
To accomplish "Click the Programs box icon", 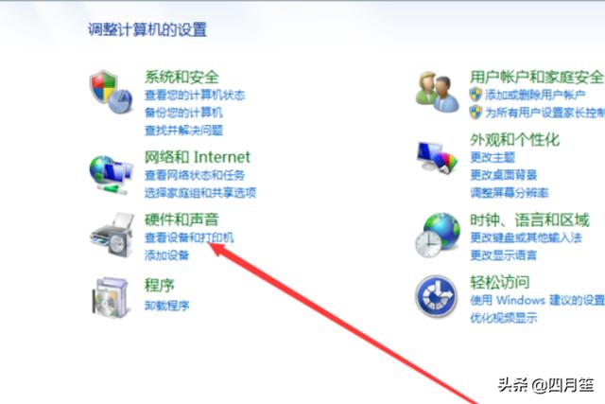I will (x=110, y=297).
